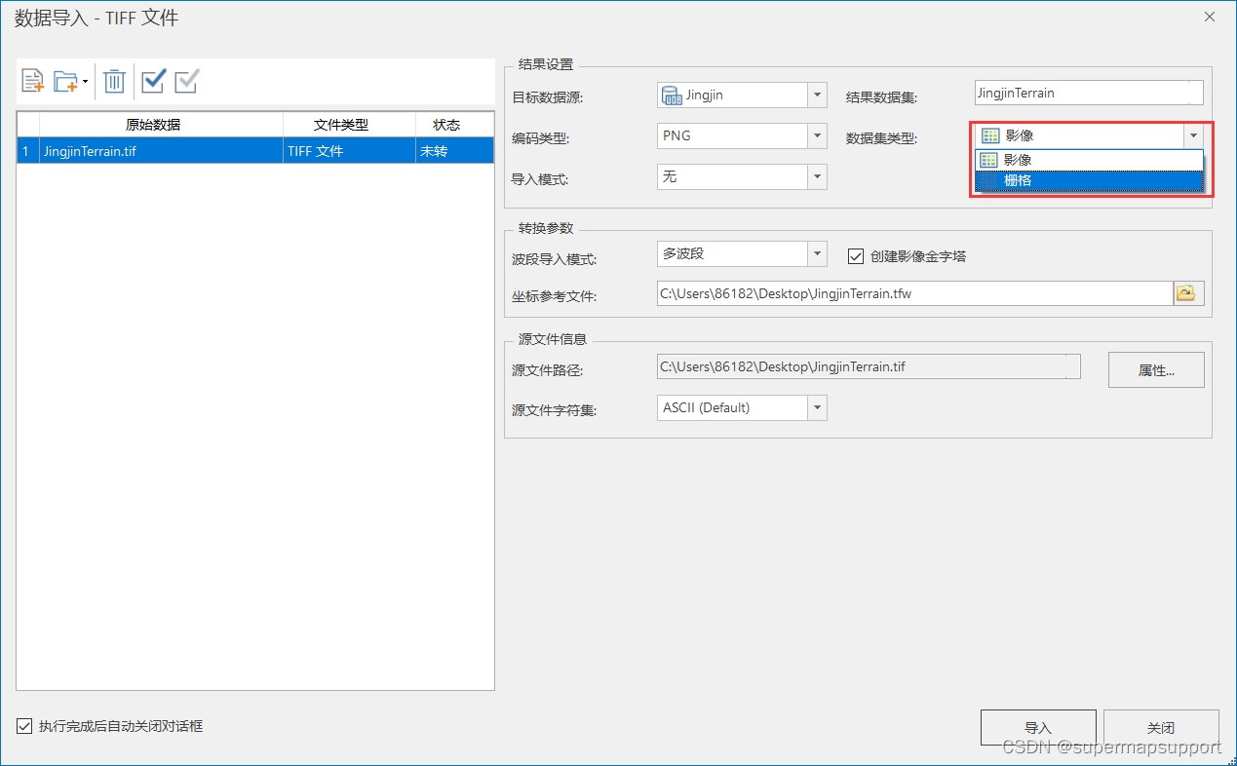Click the Add Folder icon

[x=65, y=81]
